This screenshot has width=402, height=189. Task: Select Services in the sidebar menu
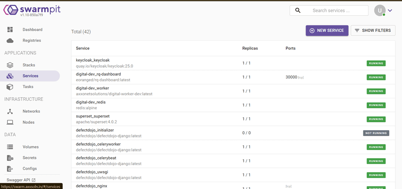[30, 76]
